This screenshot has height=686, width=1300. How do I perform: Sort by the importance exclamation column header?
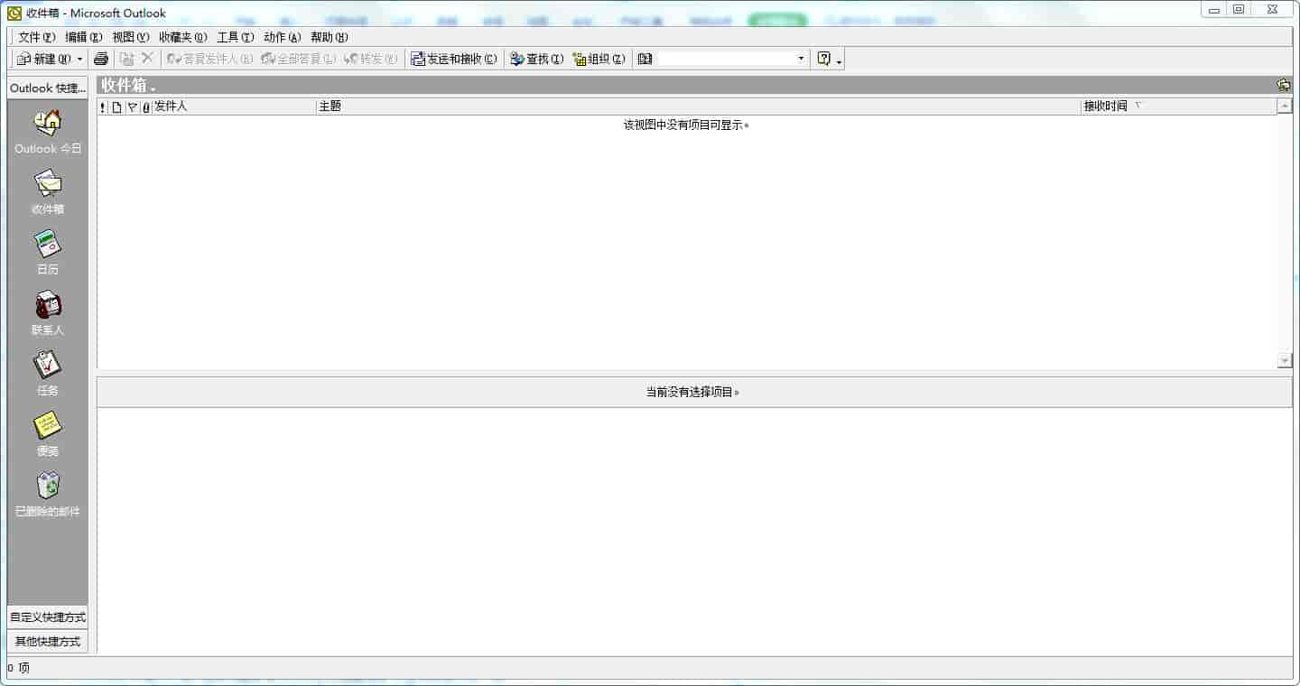(103, 107)
